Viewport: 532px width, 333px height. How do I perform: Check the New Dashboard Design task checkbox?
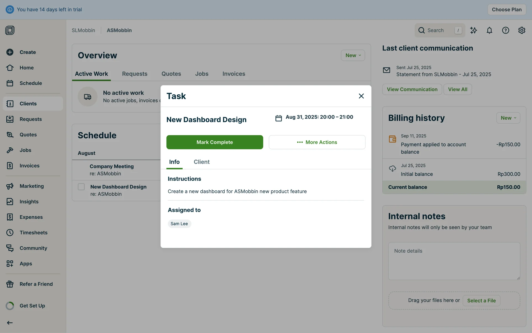click(81, 187)
